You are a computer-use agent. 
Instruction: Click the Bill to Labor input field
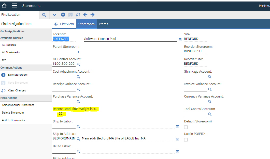coord(64,151)
